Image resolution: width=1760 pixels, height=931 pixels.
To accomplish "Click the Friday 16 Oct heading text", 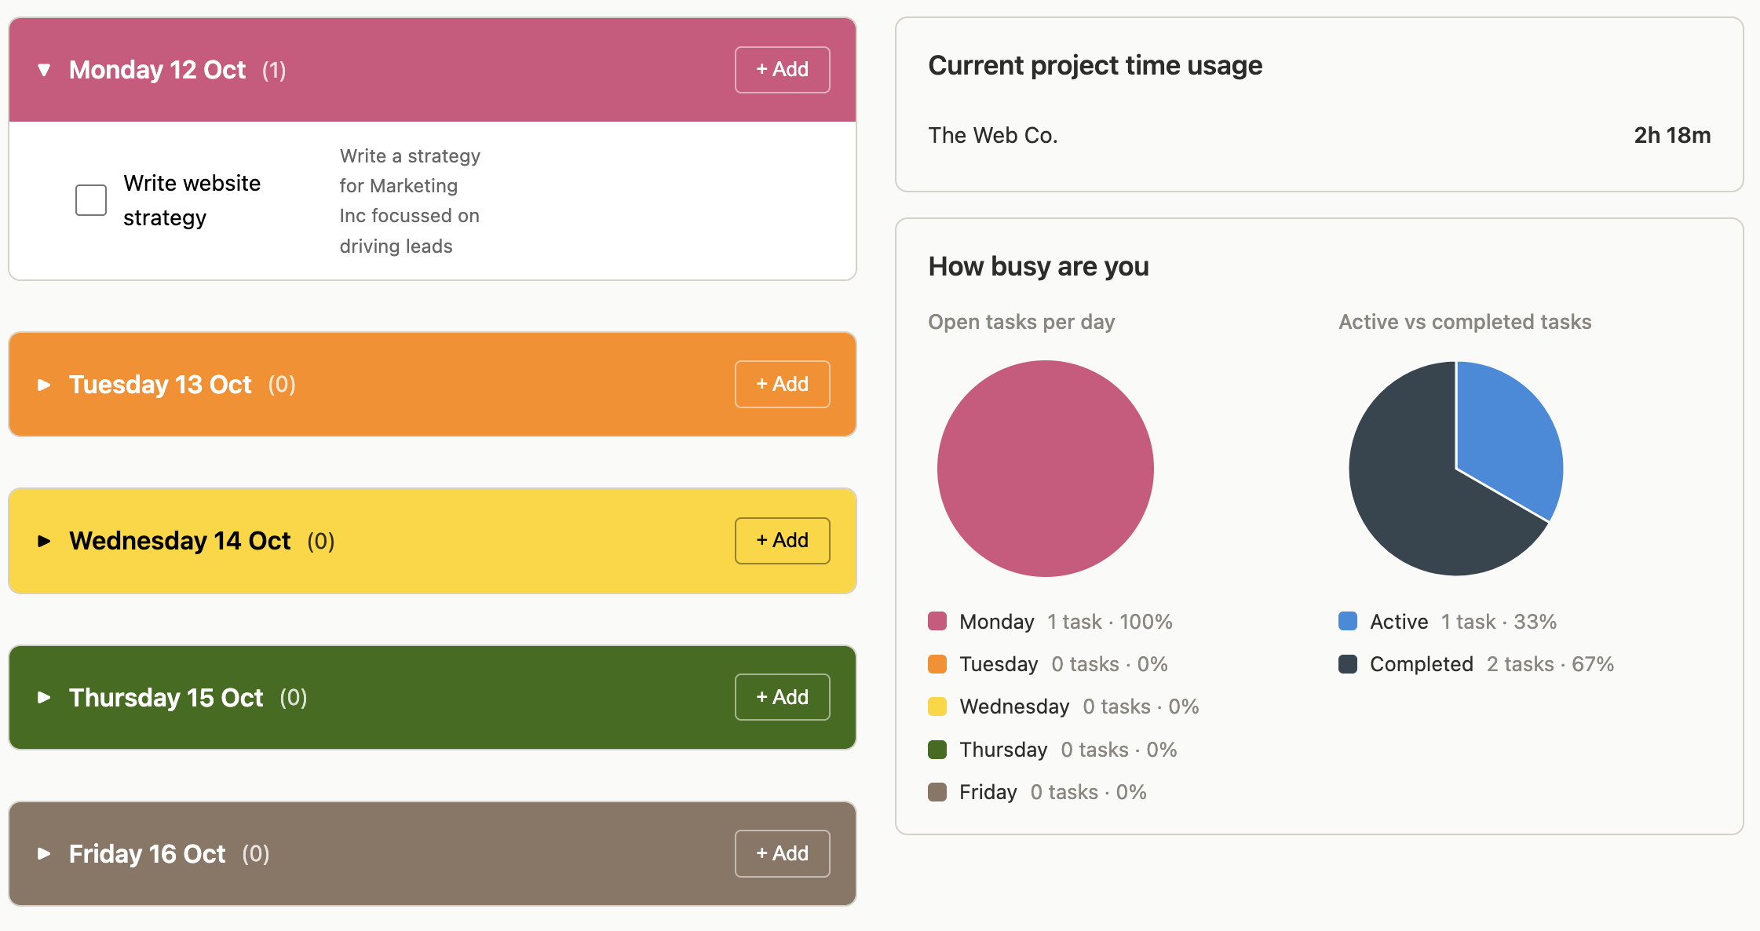I will (x=147, y=853).
